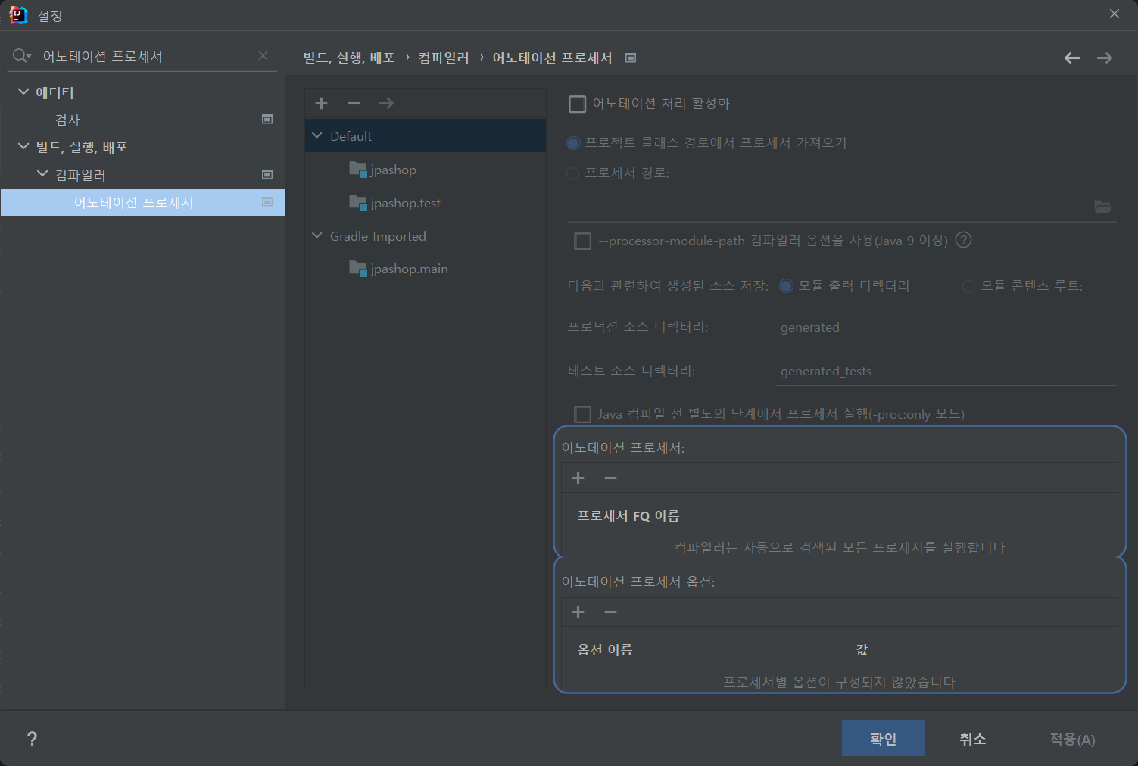
Task: Click the 어노테이션 프로세서 breadcrumb label
Action: pos(552,58)
